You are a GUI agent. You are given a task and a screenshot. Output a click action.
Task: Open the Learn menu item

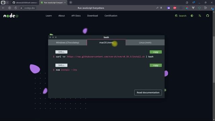click(x=49, y=16)
